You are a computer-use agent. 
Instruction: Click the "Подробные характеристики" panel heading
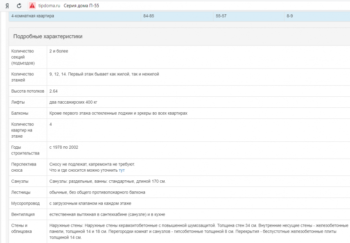click(x=48, y=36)
